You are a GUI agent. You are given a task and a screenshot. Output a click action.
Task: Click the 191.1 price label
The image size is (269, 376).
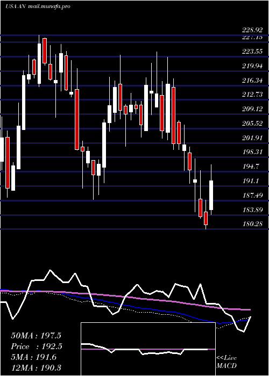tap(251, 181)
